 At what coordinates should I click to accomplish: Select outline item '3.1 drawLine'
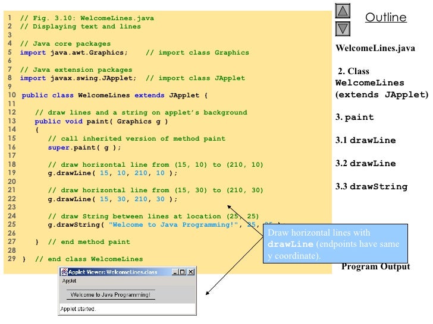[366, 140]
